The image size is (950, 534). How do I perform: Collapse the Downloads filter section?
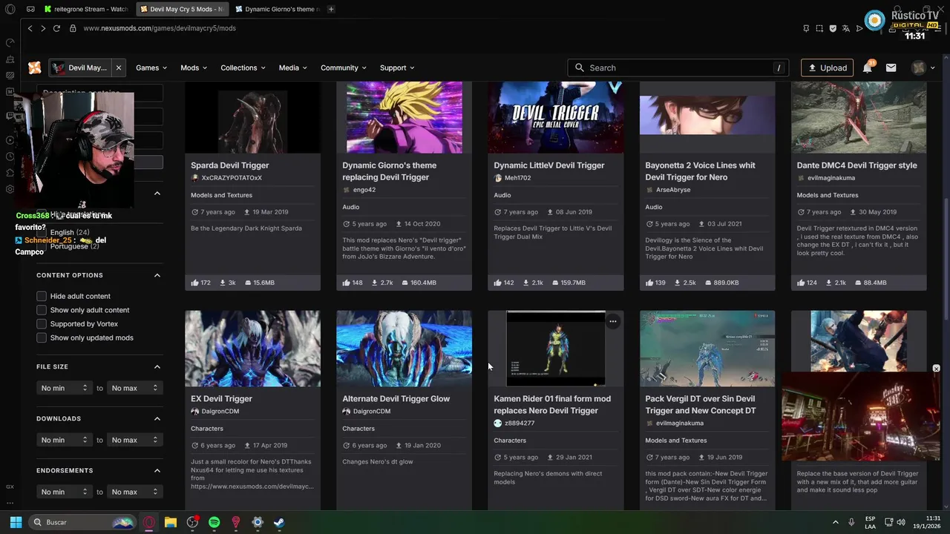157,418
